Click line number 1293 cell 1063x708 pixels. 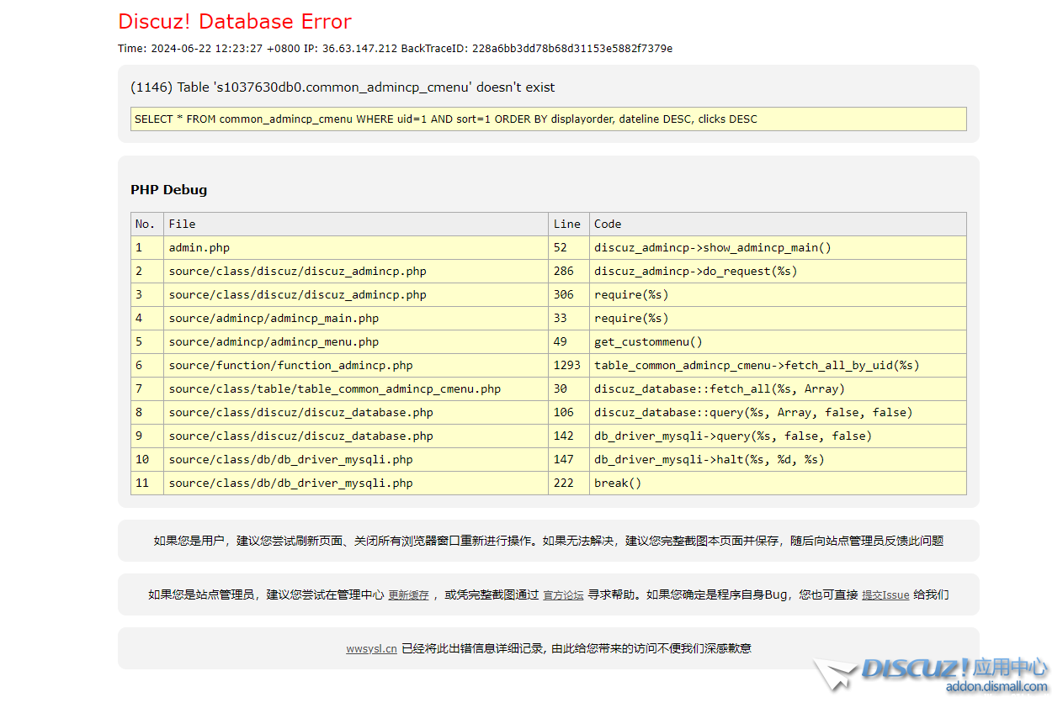(x=566, y=366)
